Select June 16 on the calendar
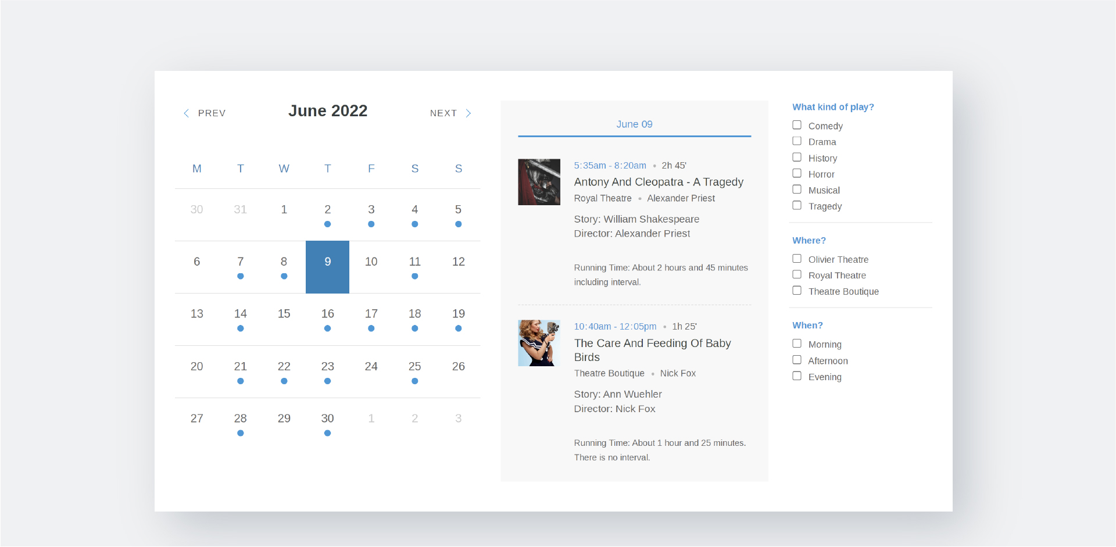The image size is (1116, 547). pos(327,314)
